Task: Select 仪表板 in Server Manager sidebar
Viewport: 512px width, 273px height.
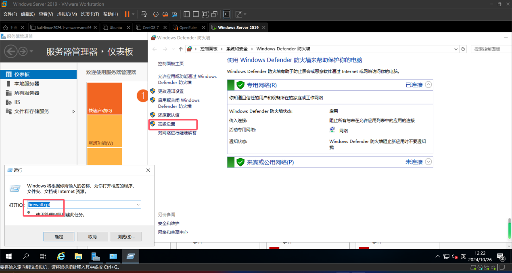Action: [38, 74]
